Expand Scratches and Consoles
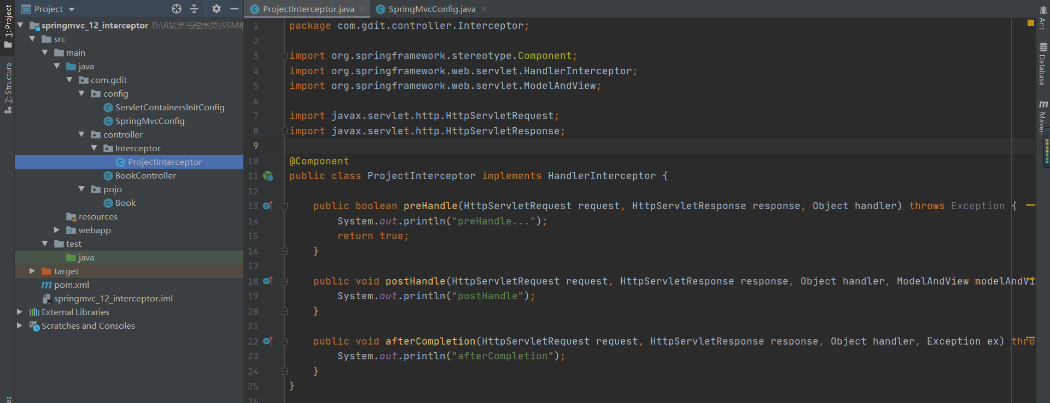Screen dimensions: 1050x403 [20, 325]
